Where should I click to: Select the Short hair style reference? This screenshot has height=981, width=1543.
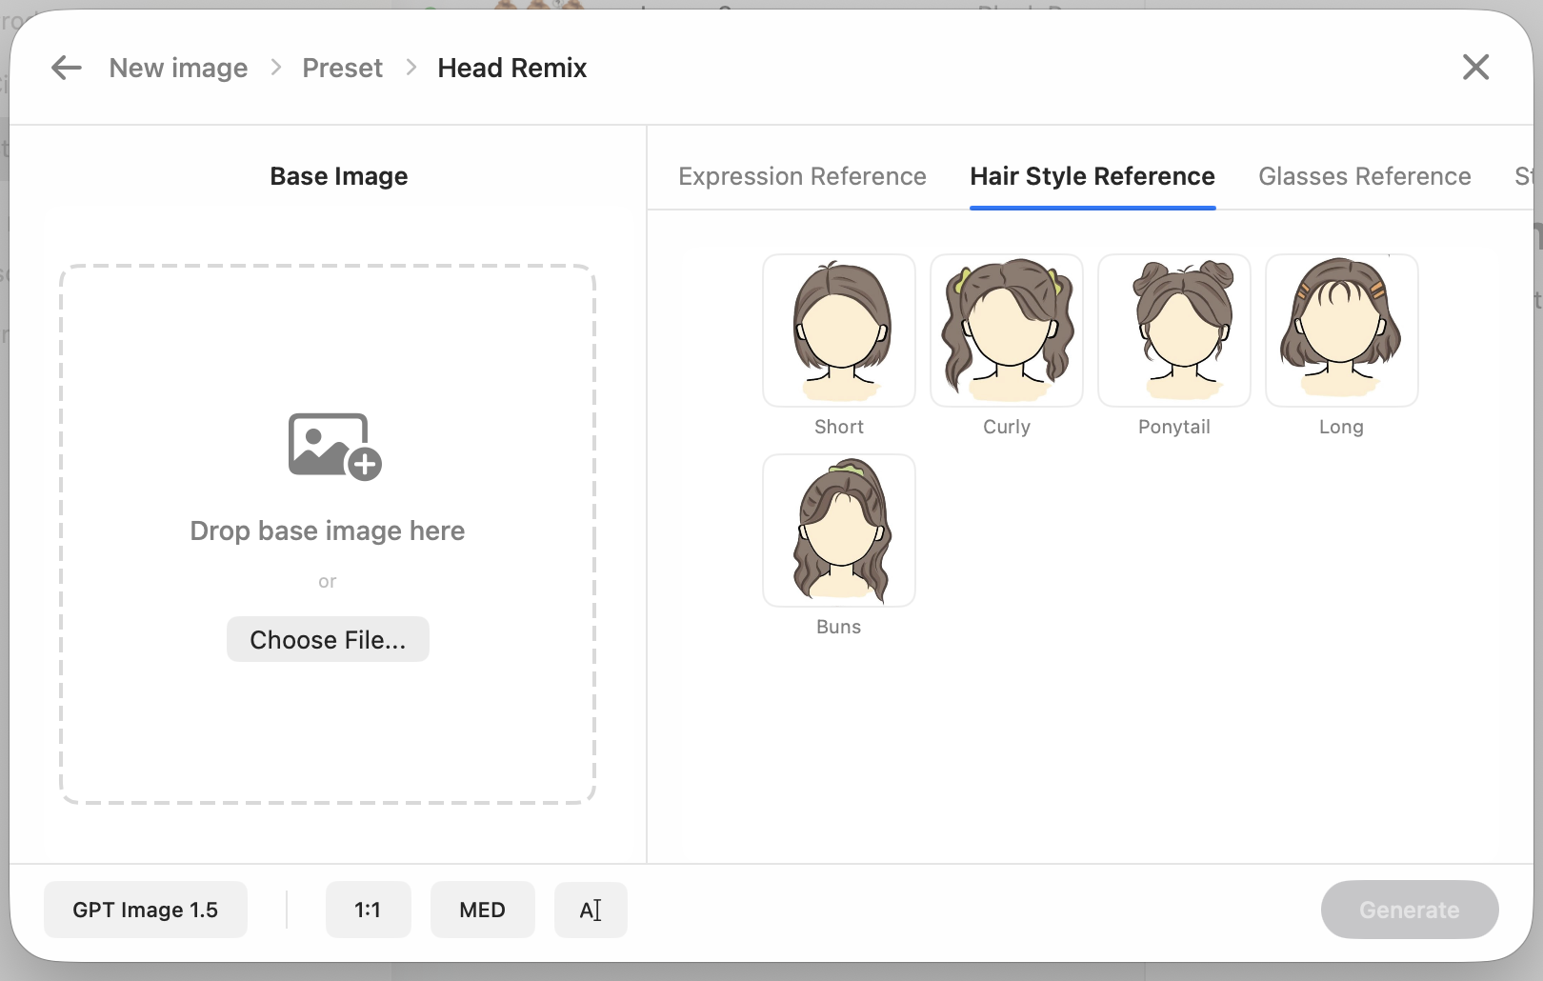(x=838, y=330)
